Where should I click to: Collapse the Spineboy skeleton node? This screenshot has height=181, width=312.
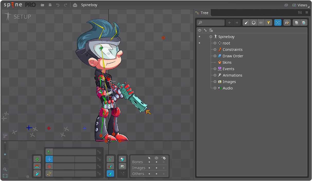pyautogui.click(x=211, y=37)
